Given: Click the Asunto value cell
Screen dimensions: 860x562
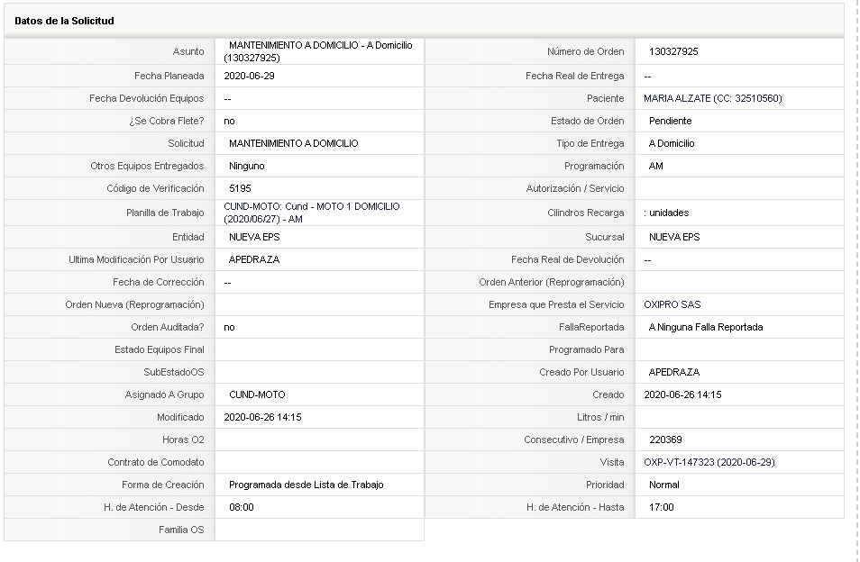Looking at the screenshot, I should pos(318,51).
